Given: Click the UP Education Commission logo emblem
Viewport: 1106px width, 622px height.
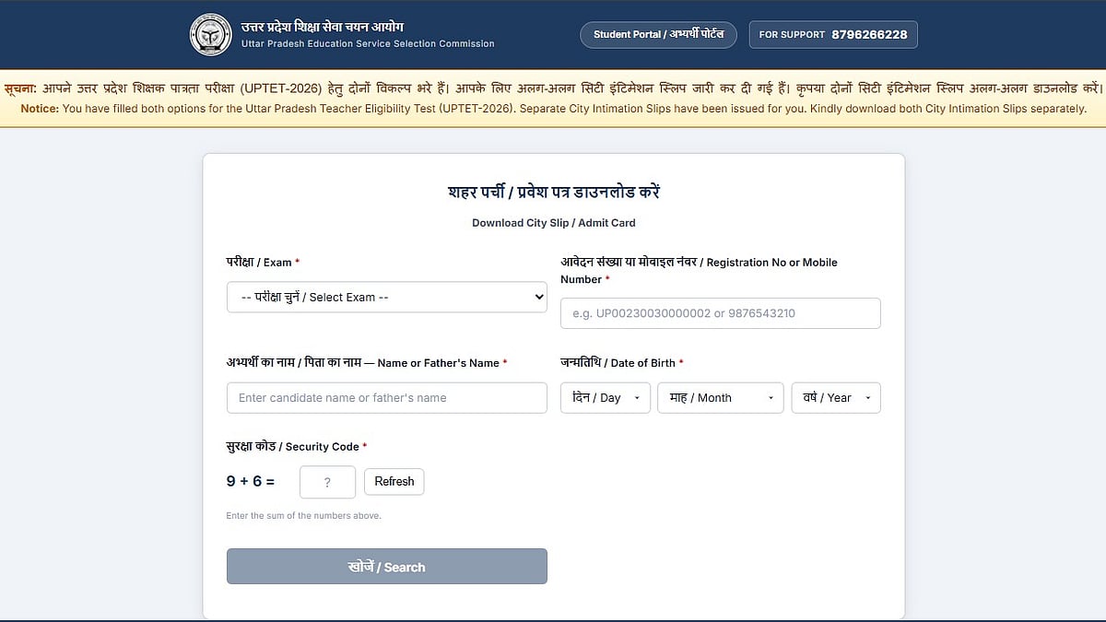Looking at the screenshot, I should pos(211,34).
